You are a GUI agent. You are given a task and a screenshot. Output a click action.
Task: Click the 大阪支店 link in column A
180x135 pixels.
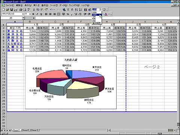pyautogui.click(x=15, y=40)
